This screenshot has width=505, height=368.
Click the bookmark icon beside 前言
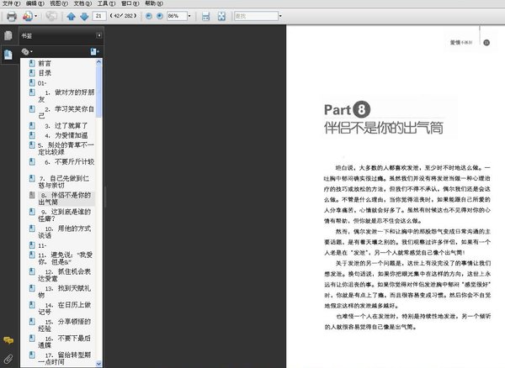(32, 63)
